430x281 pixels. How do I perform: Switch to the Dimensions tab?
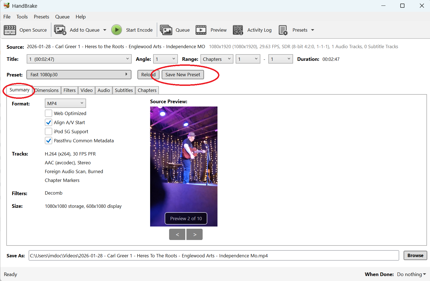click(x=46, y=90)
